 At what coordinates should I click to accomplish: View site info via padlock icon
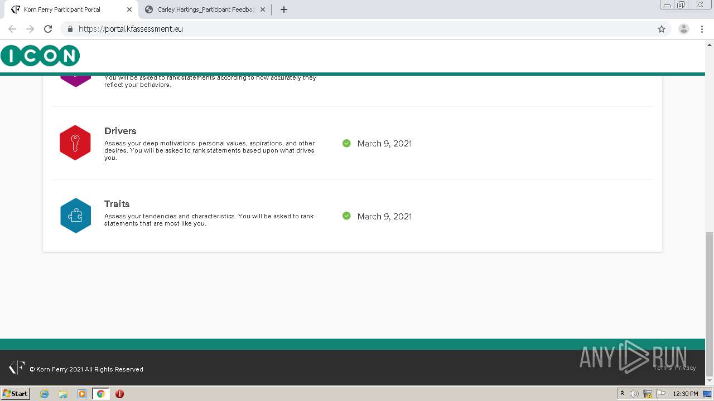[70, 29]
